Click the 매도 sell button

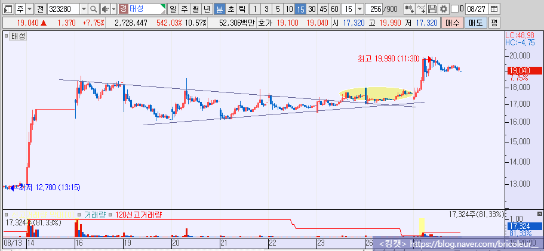click(476, 23)
